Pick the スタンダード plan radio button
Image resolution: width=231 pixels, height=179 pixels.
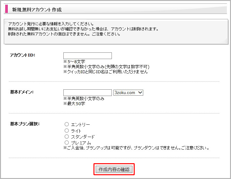click(x=67, y=136)
